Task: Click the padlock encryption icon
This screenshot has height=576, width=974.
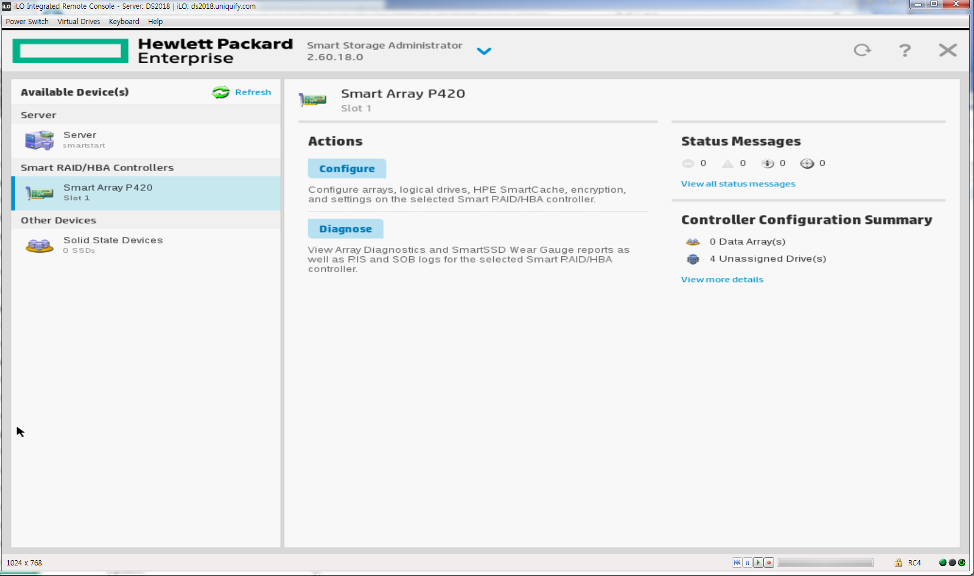Action: tap(898, 562)
